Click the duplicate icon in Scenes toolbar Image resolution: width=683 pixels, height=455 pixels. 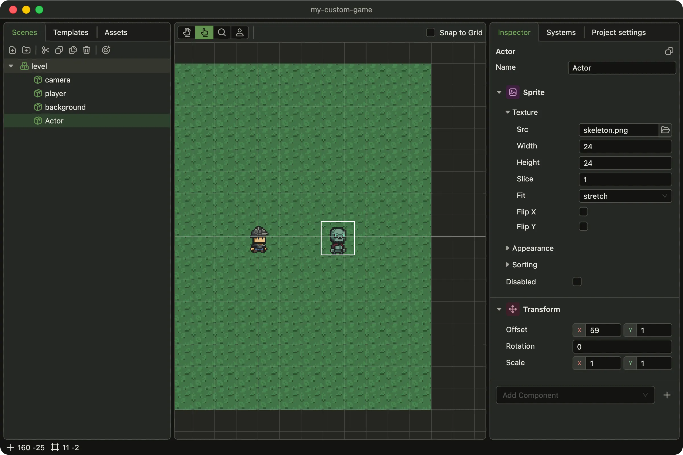tap(73, 50)
